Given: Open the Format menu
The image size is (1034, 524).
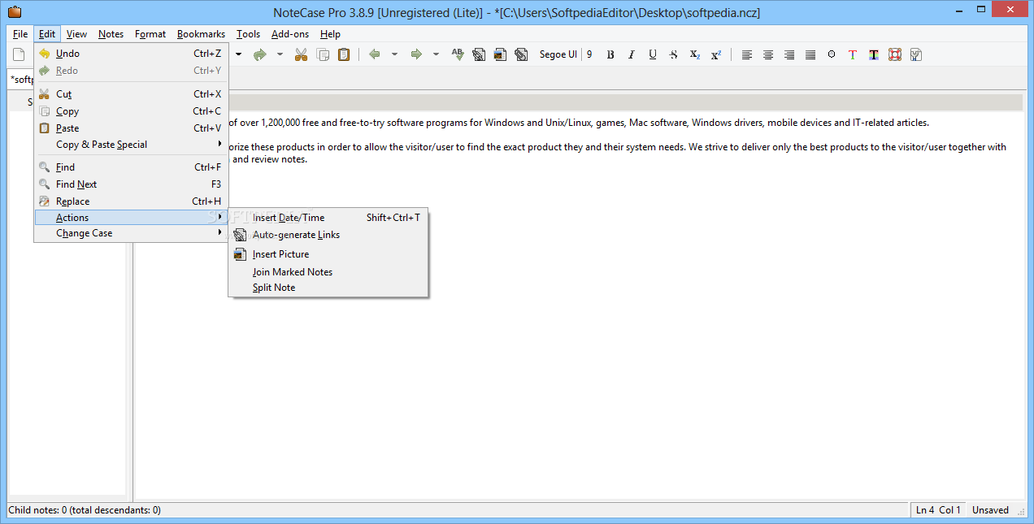Looking at the screenshot, I should tap(150, 34).
